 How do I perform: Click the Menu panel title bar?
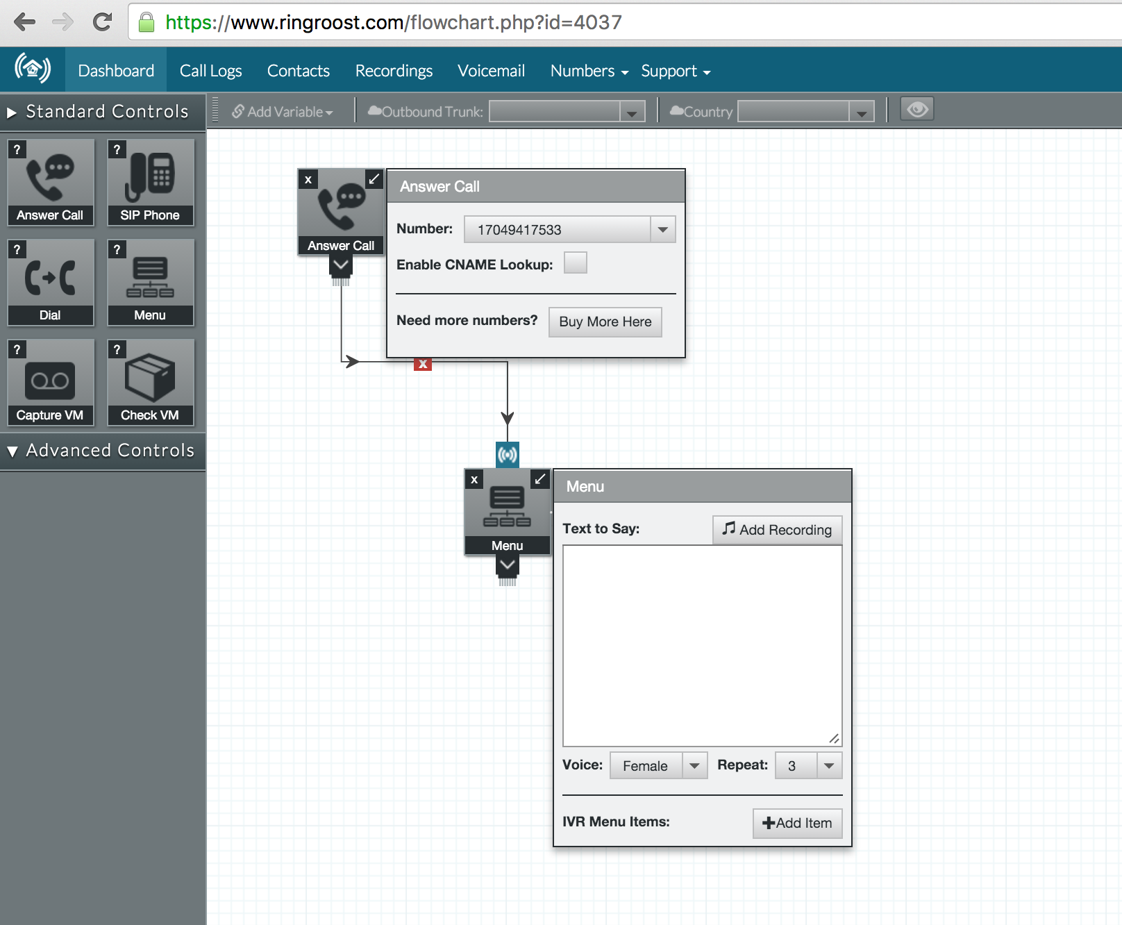pos(703,486)
